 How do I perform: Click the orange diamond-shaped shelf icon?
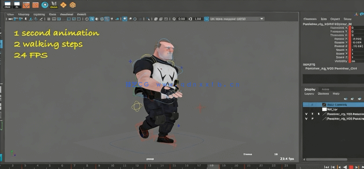(63, 5)
